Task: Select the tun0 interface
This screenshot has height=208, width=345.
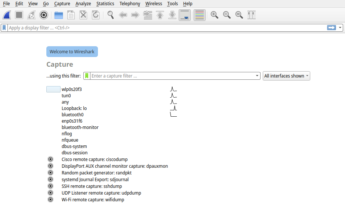Action: pyautogui.click(x=66, y=96)
